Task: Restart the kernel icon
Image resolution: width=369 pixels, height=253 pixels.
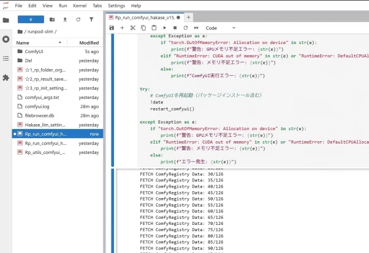Action: pos(186,28)
